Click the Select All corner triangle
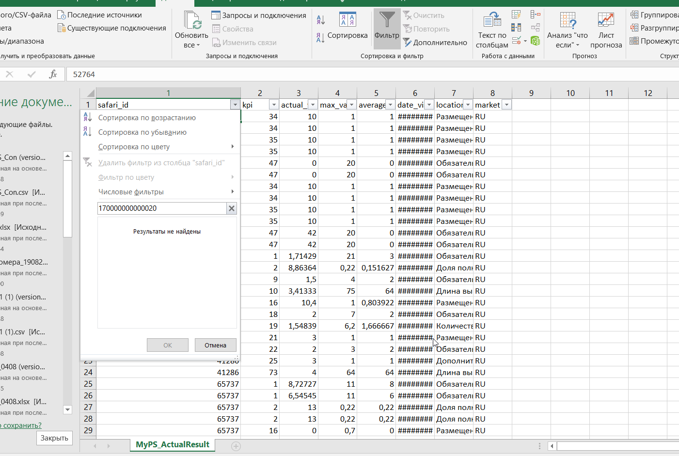Image resolution: width=679 pixels, height=456 pixels. pos(90,93)
